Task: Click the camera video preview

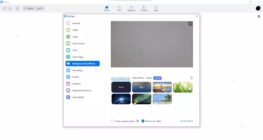Action: click(152, 44)
